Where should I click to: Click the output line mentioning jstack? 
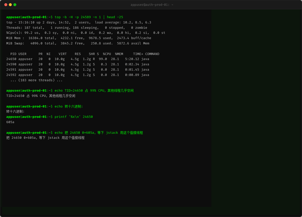[x=46, y=138]
